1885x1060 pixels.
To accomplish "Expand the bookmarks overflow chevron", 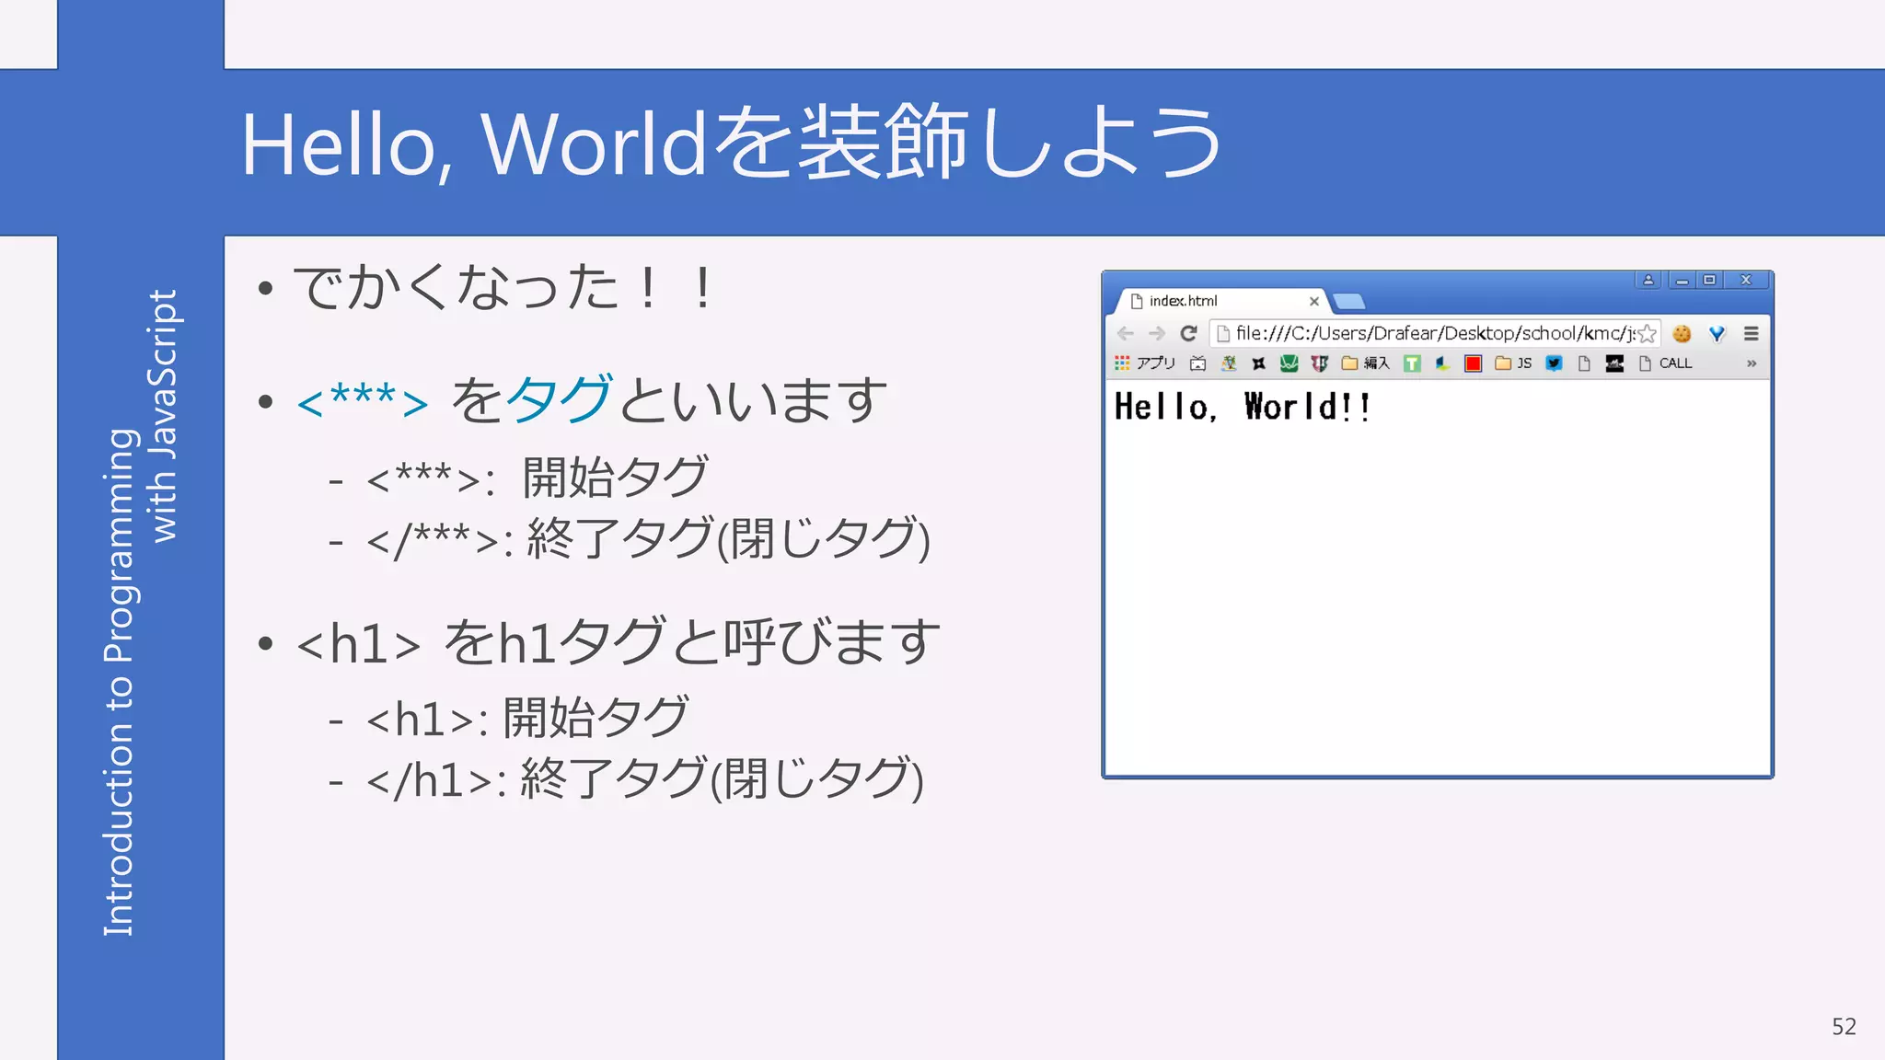I will [x=1752, y=363].
